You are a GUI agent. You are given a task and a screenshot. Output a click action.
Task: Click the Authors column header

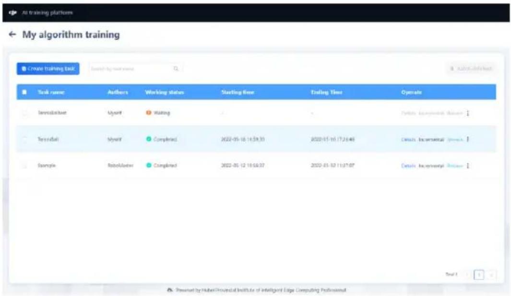(118, 92)
